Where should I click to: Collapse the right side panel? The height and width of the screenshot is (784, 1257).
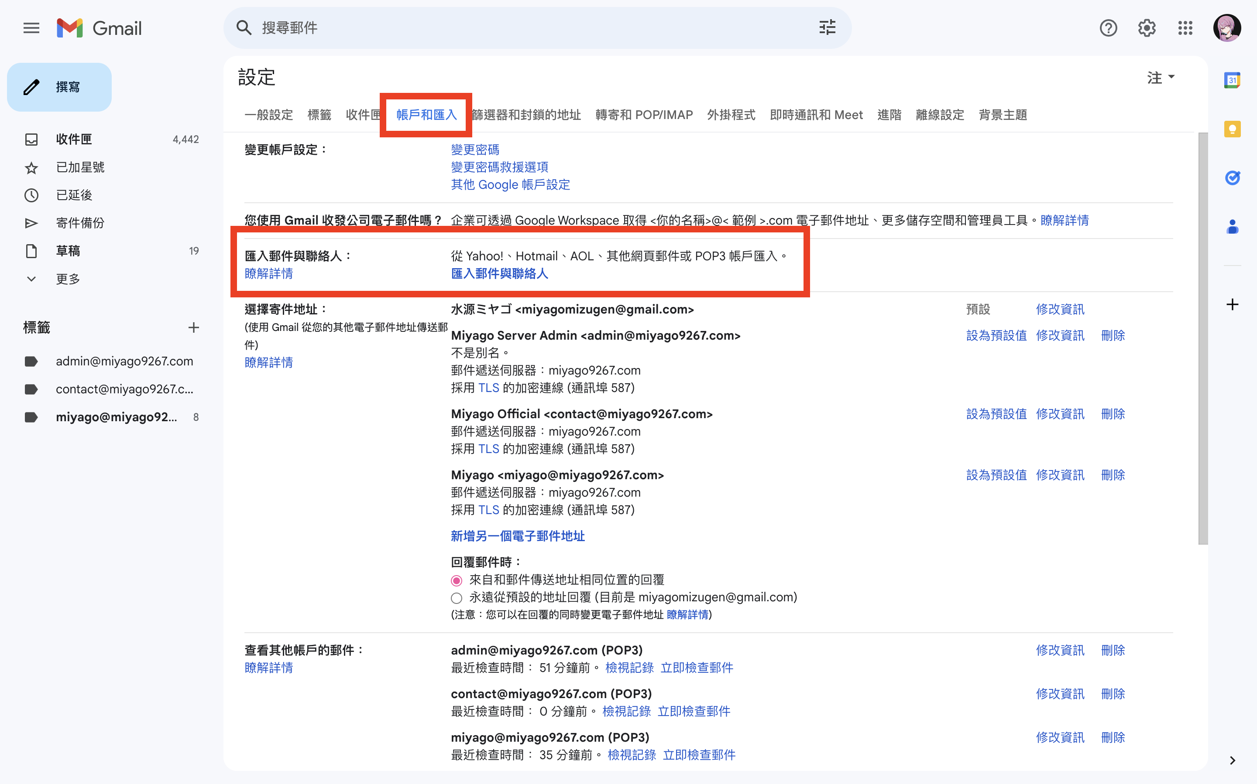pyautogui.click(x=1233, y=760)
